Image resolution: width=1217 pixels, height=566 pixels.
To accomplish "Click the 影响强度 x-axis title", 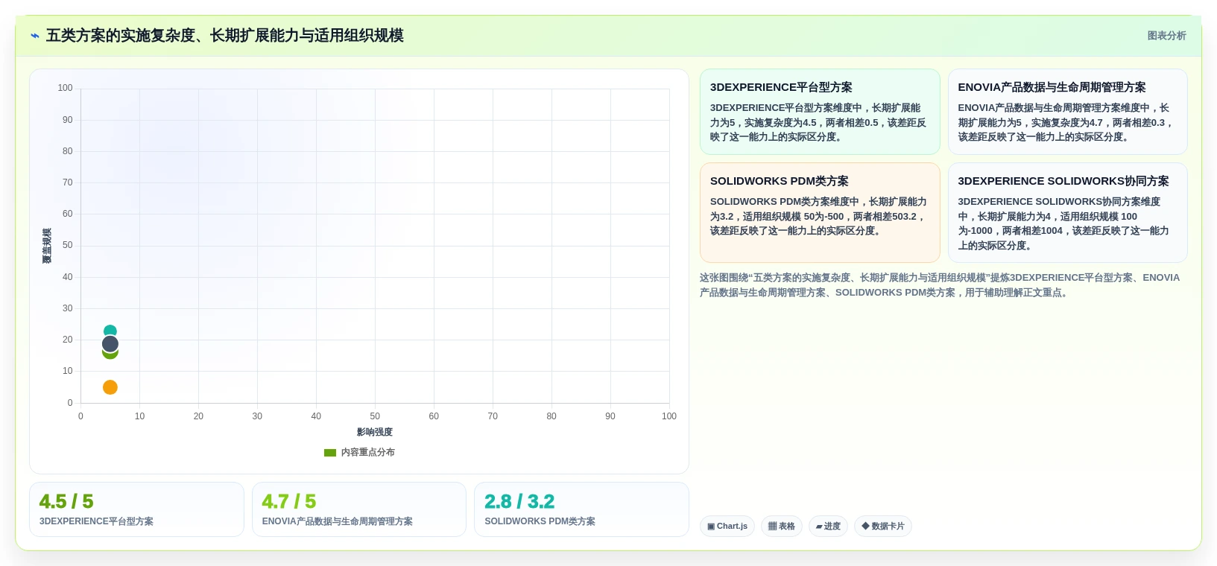I will [375, 432].
